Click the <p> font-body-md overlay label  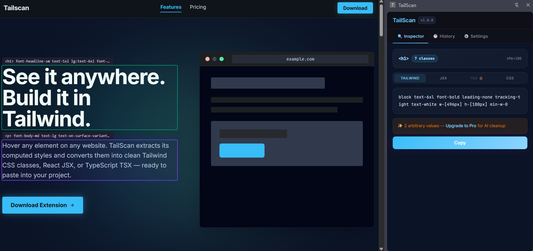click(57, 136)
